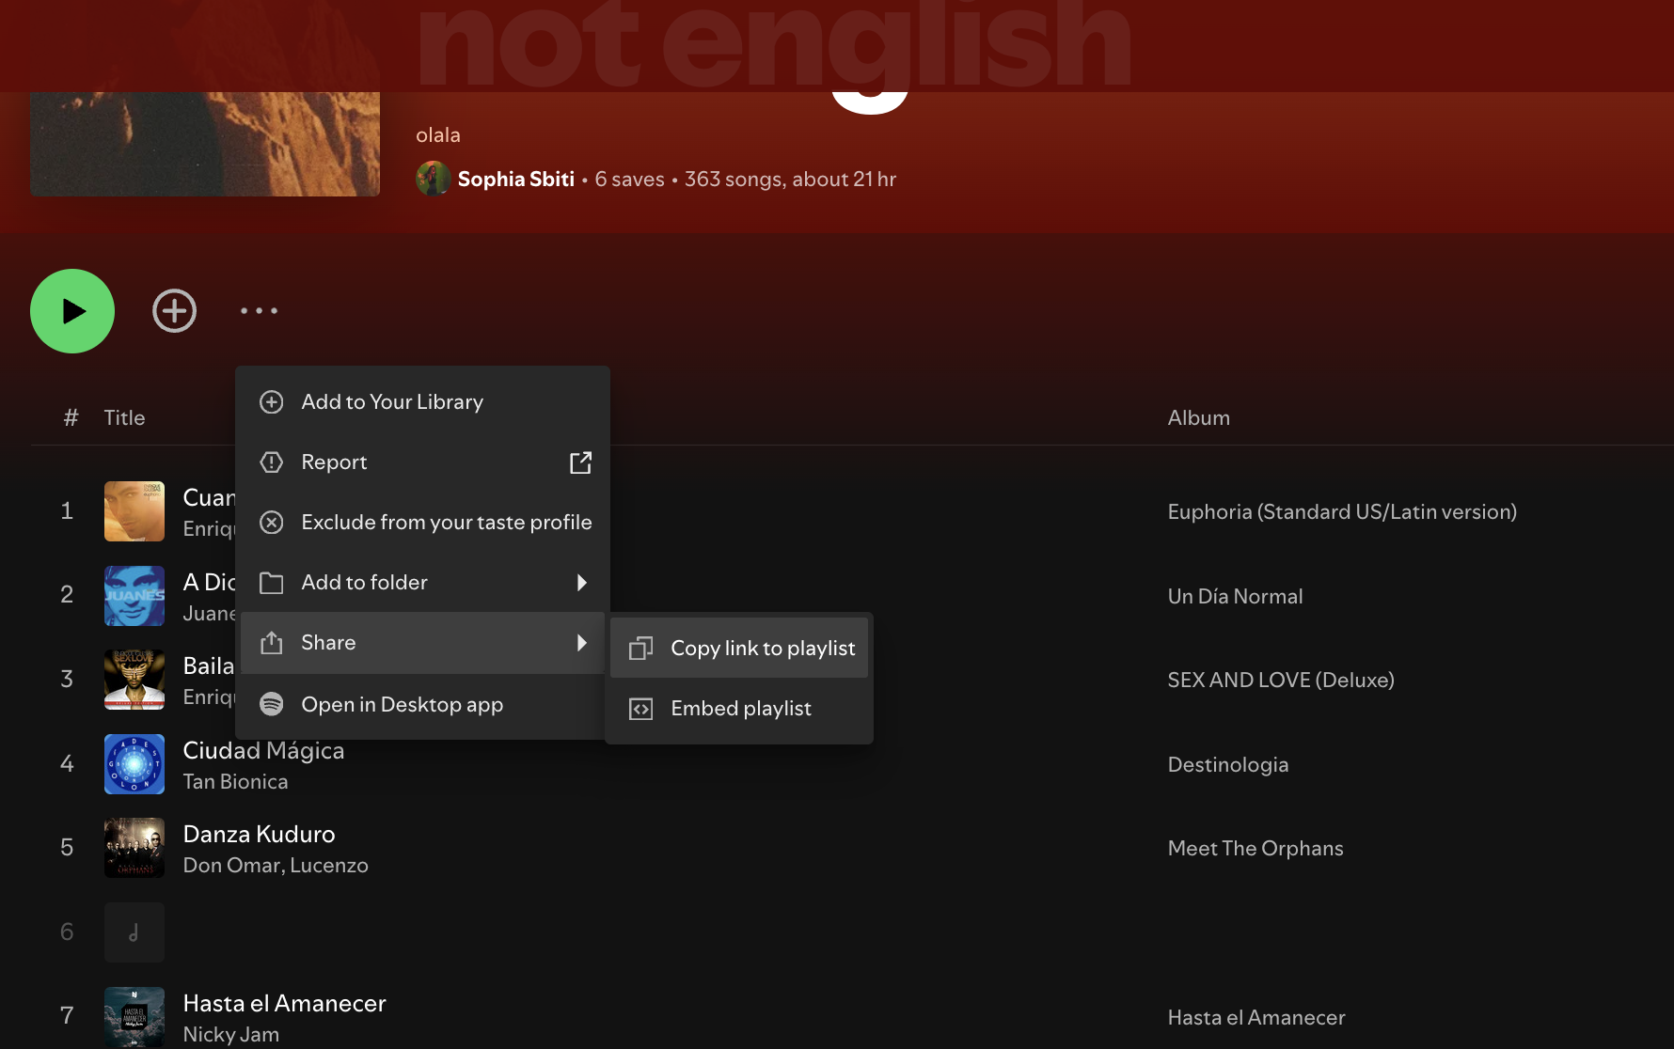Image resolution: width=1674 pixels, height=1049 pixels.
Task: Click the folder icon in menu
Action: 272,583
